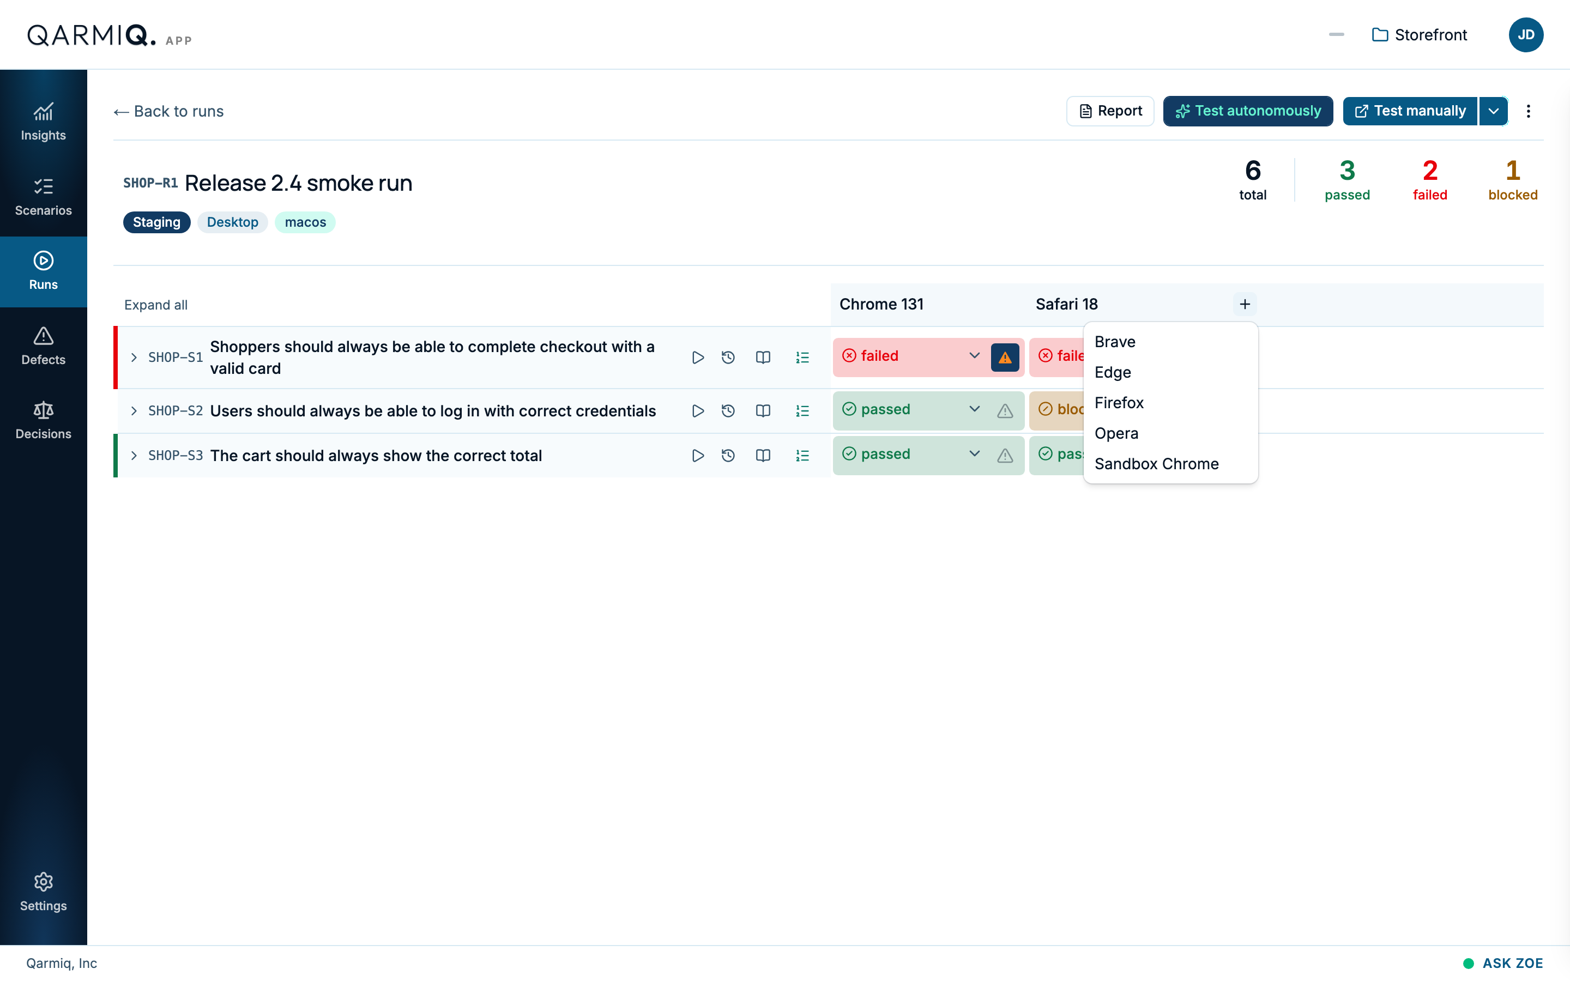Click the Chrome 131 column header
Screen dimensions: 1570x981
[x=881, y=304]
